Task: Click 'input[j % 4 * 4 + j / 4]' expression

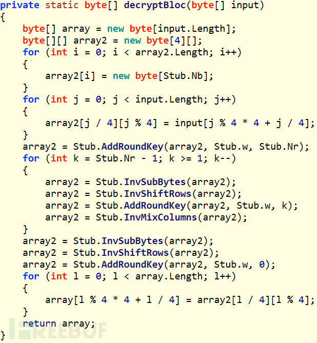Action: [243, 123]
